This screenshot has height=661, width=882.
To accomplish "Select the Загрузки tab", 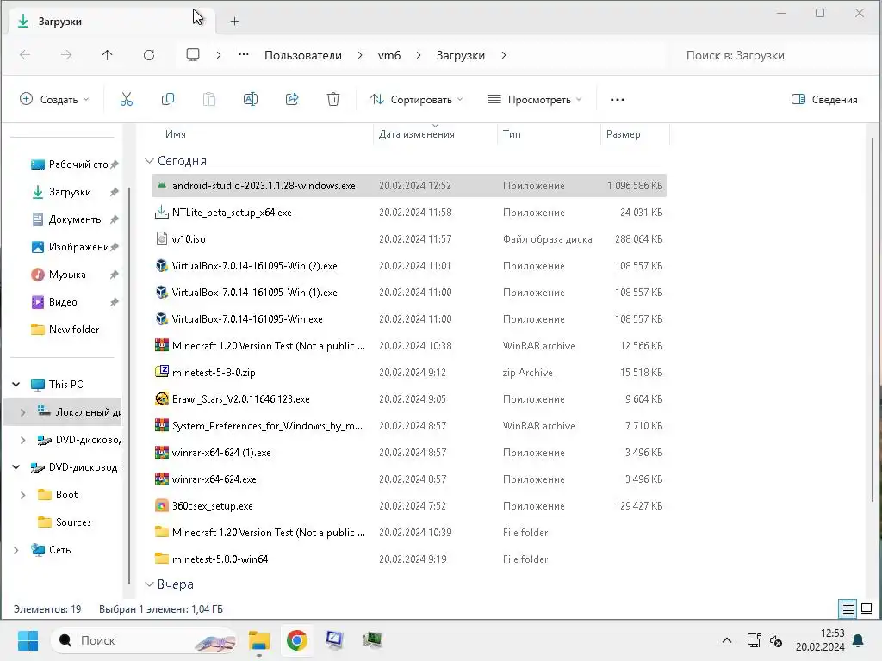I will point(113,22).
